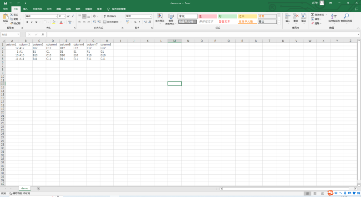Switch to the 页面布局 ribbon tab
This screenshot has width=361, height=197.
pyautogui.click(x=37, y=9)
